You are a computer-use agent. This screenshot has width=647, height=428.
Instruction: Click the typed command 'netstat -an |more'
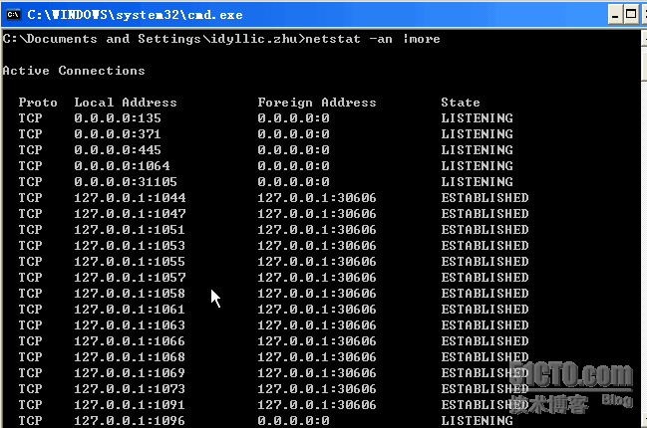(x=373, y=39)
